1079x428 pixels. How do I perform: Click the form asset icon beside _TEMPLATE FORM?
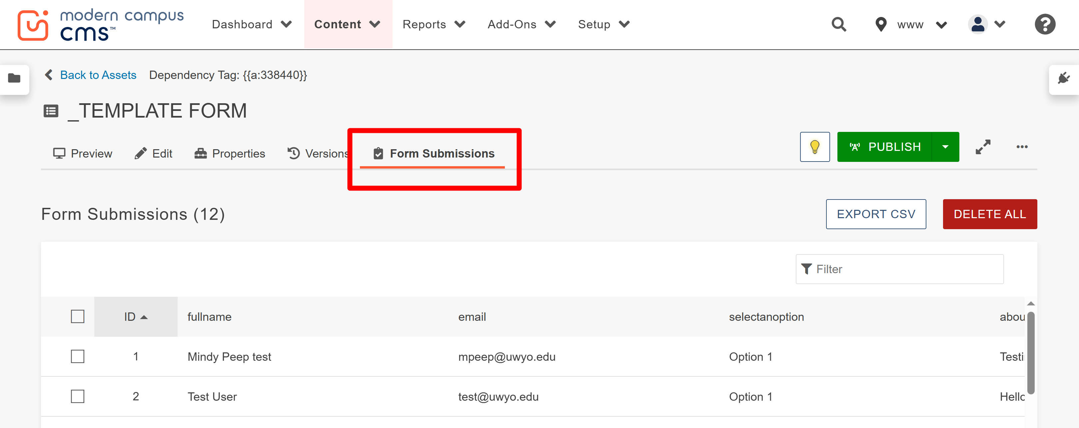point(51,111)
